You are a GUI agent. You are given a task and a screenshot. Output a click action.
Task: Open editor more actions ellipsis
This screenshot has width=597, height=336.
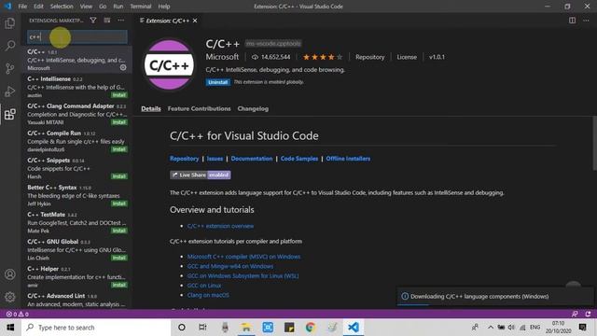[586, 21]
